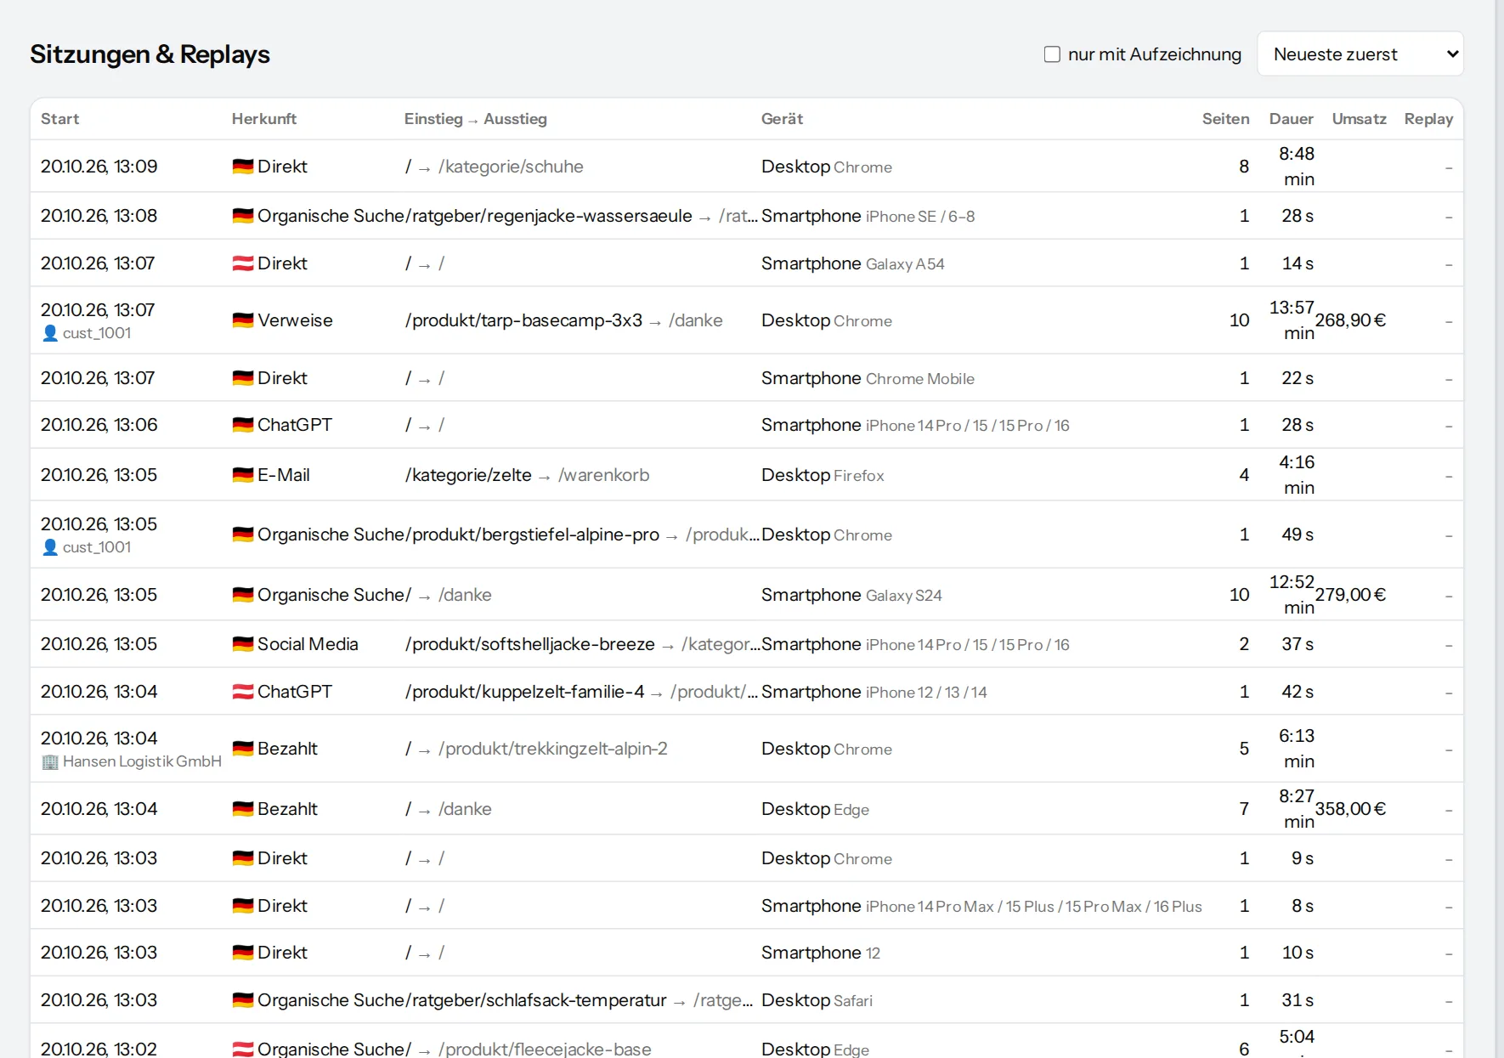Image resolution: width=1504 pixels, height=1058 pixels.
Task: Click the '/warenkorb' exit path
Action: point(603,475)
